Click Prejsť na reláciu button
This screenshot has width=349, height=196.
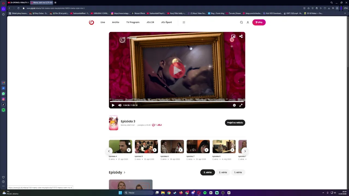coord(235,122)
